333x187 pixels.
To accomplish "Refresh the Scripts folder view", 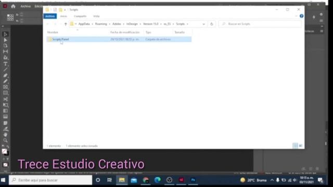I will [212, 24].
